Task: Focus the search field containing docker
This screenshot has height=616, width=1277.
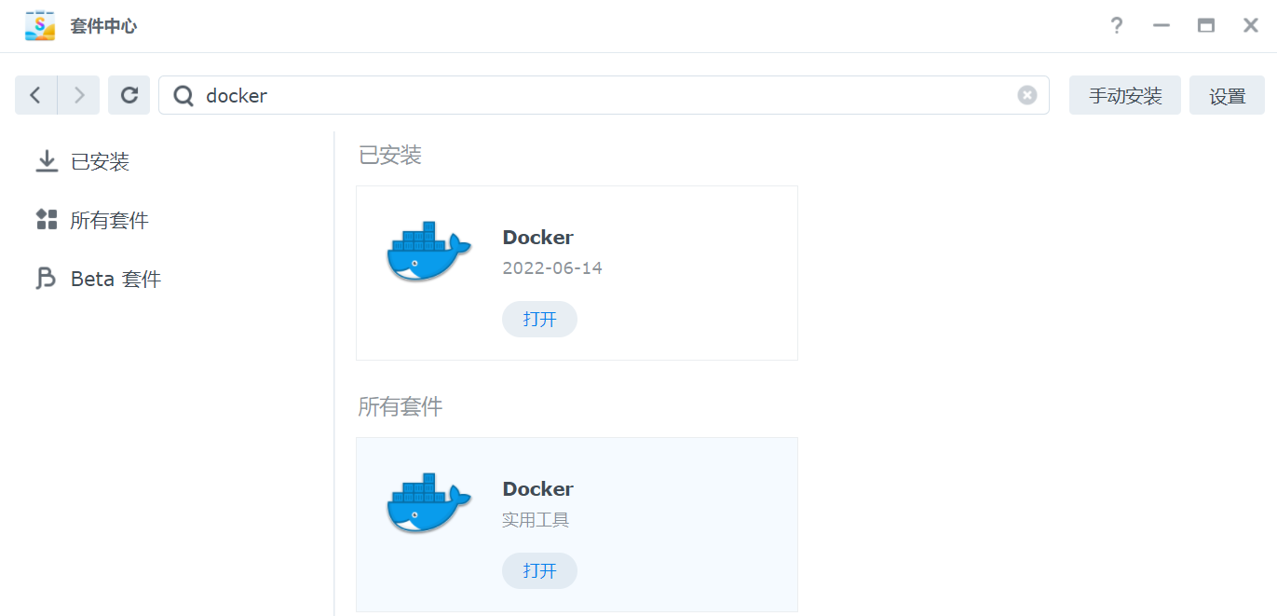Action: click(x=596, y=96)
